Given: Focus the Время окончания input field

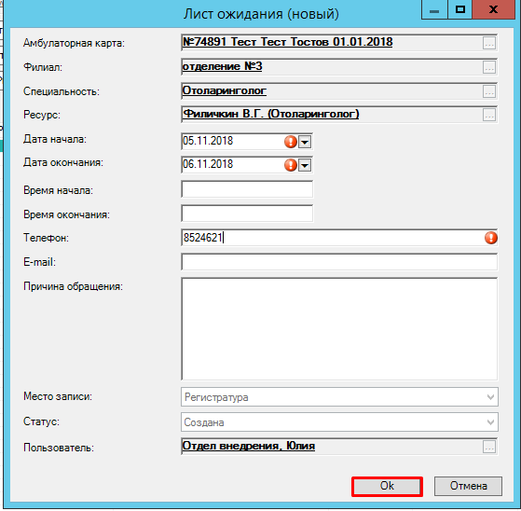Looking at the screenshot, I should (247, 214).
